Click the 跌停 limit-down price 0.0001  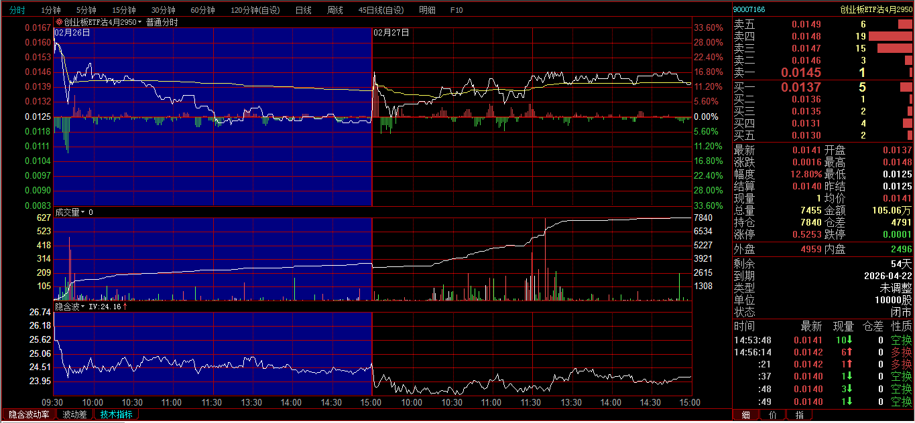coord(898,234)
